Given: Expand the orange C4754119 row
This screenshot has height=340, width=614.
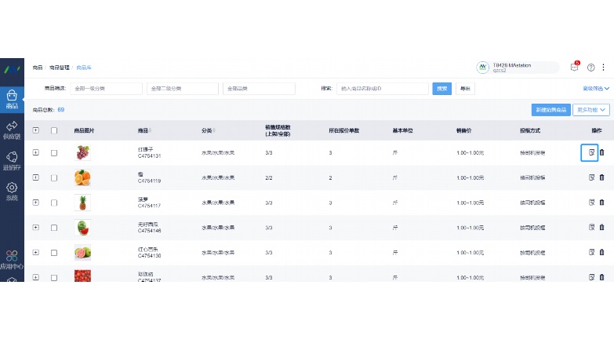Looking at the screenshot, I should click(x=35, y=177).
